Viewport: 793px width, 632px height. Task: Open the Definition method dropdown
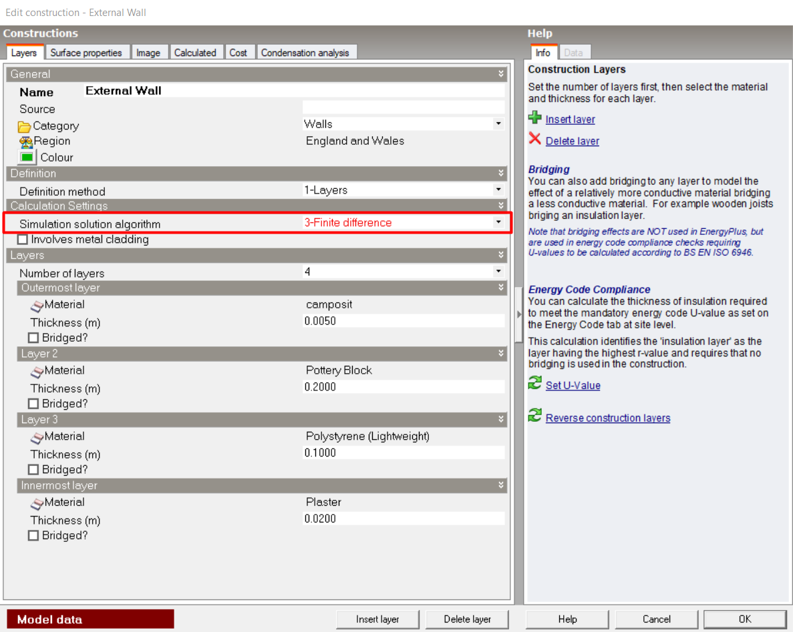coord(498,190)
